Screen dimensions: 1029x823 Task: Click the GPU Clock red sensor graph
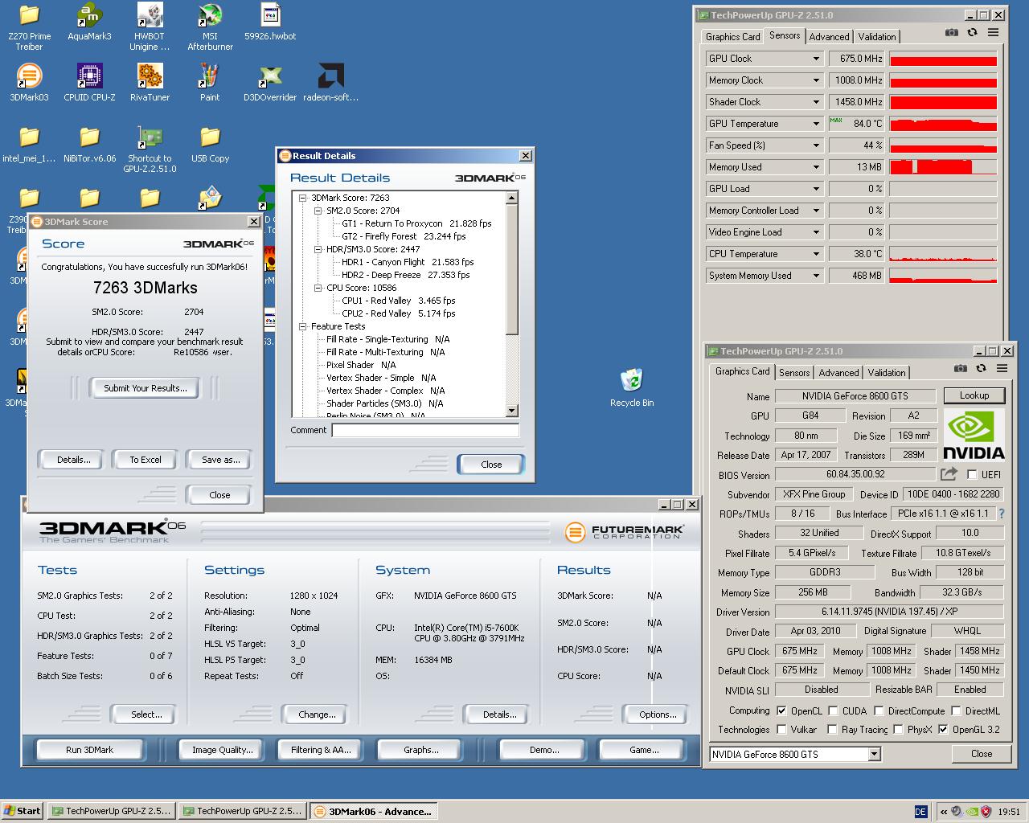(943, 59)
